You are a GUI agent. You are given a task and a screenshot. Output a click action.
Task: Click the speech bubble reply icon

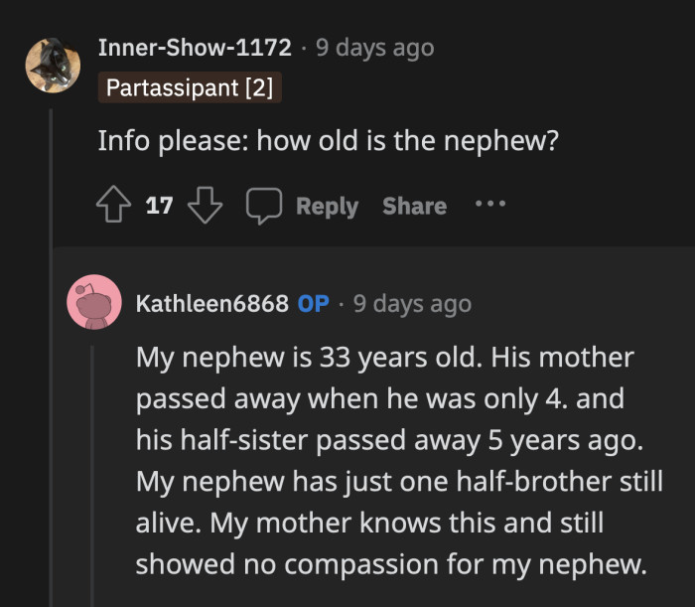tap(263, 206)
